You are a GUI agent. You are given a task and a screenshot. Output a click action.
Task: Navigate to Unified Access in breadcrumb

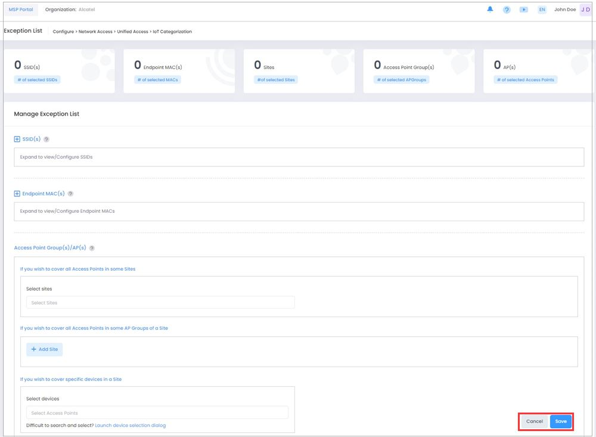132,32
